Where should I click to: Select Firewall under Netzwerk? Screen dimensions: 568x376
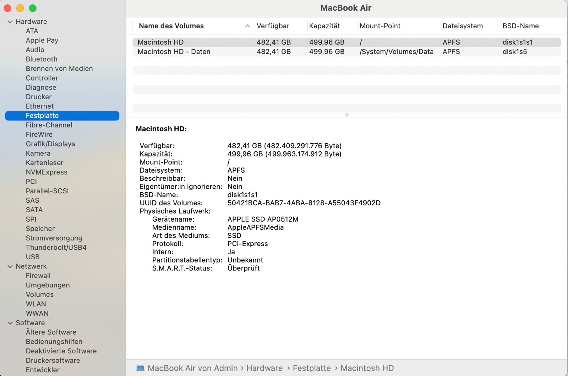pos(38,276)
